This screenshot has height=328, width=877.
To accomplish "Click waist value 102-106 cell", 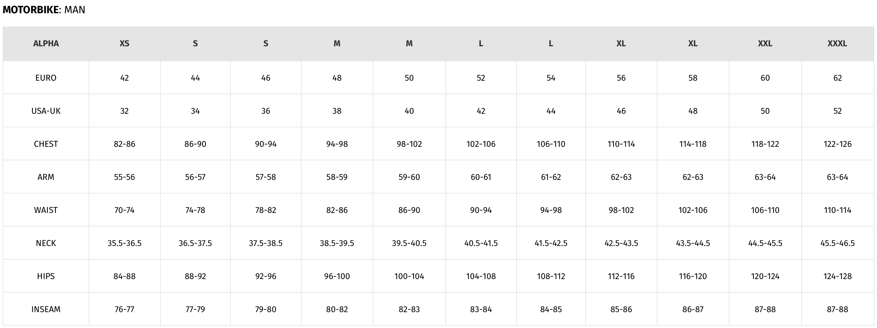I will pyautogui.click(x=693, y=210).
